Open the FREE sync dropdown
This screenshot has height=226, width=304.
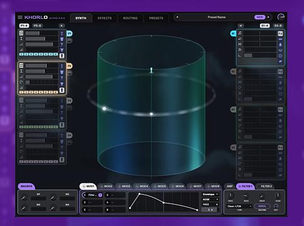pos(210,205)
